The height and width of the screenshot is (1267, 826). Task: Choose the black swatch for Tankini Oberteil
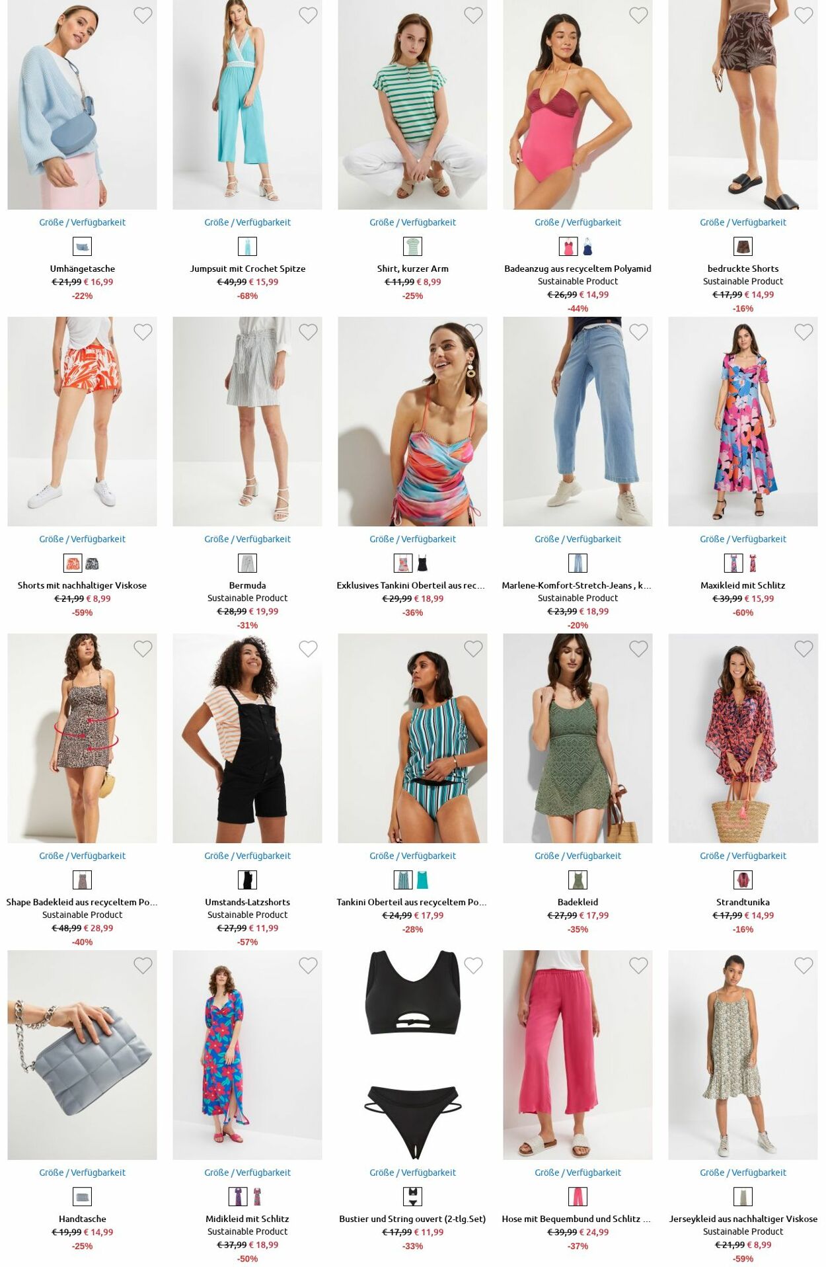click(422, 563)
